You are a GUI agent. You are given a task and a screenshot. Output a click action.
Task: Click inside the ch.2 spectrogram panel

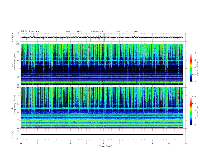(102, 108)
